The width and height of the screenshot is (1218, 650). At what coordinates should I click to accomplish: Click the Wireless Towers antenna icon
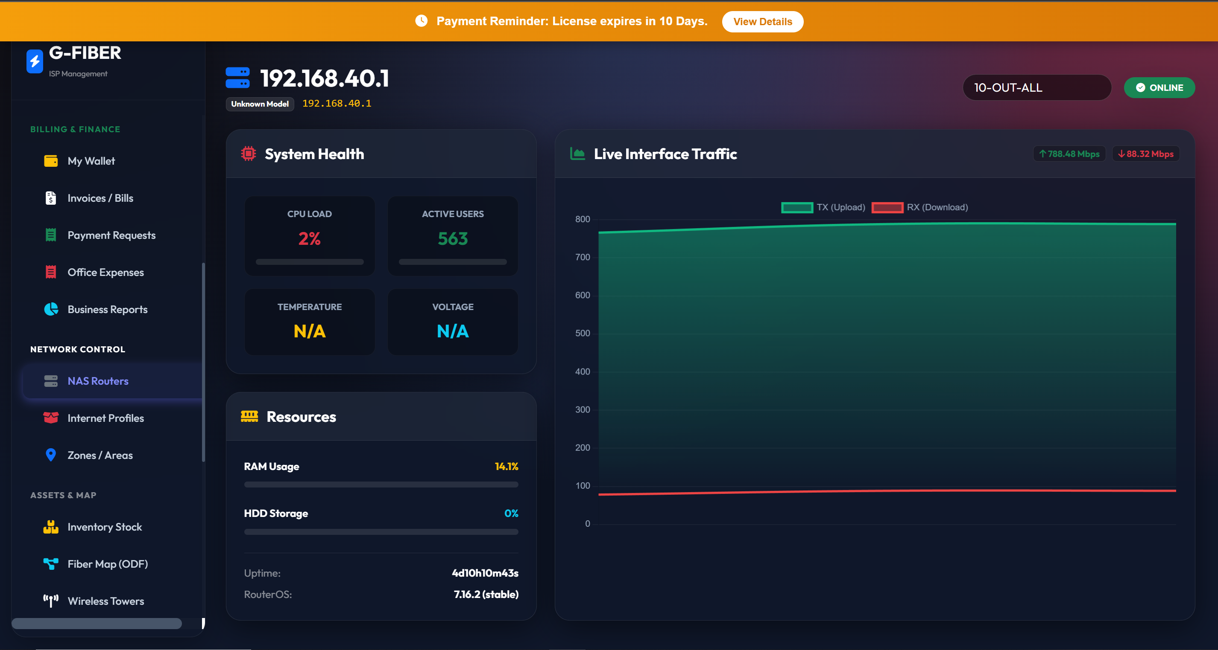[50, 601]
